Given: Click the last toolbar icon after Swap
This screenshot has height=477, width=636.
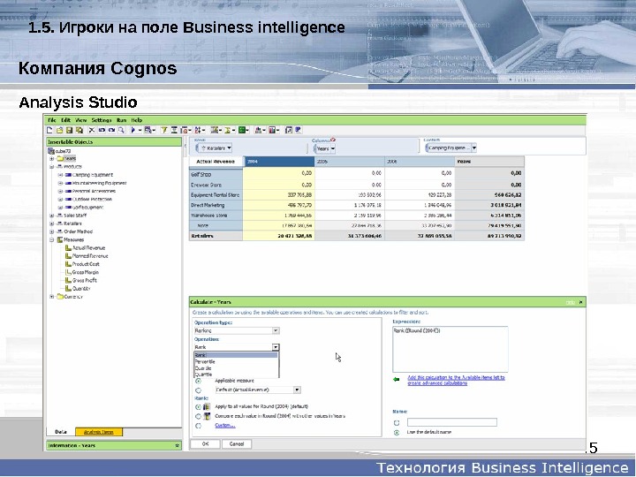Looking at the screenshot, I should point(299,130).
